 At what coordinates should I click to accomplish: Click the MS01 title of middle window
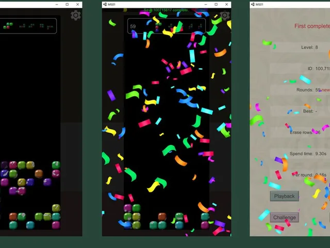[111, 5]
